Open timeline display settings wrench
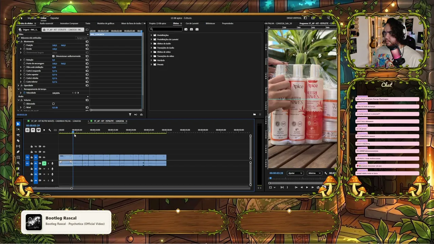 pos(50,130)
